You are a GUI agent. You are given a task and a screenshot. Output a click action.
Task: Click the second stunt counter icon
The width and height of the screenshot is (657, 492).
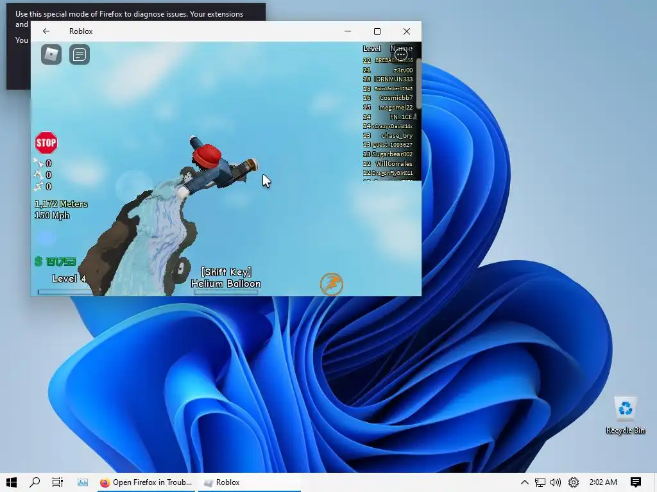[38, 175]
